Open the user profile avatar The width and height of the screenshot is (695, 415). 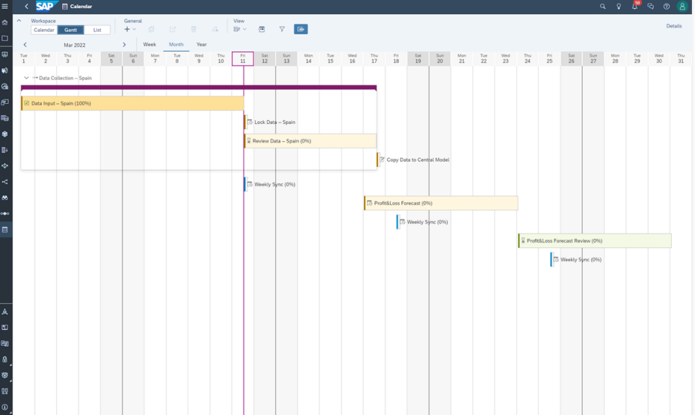[x=682, y=6]
